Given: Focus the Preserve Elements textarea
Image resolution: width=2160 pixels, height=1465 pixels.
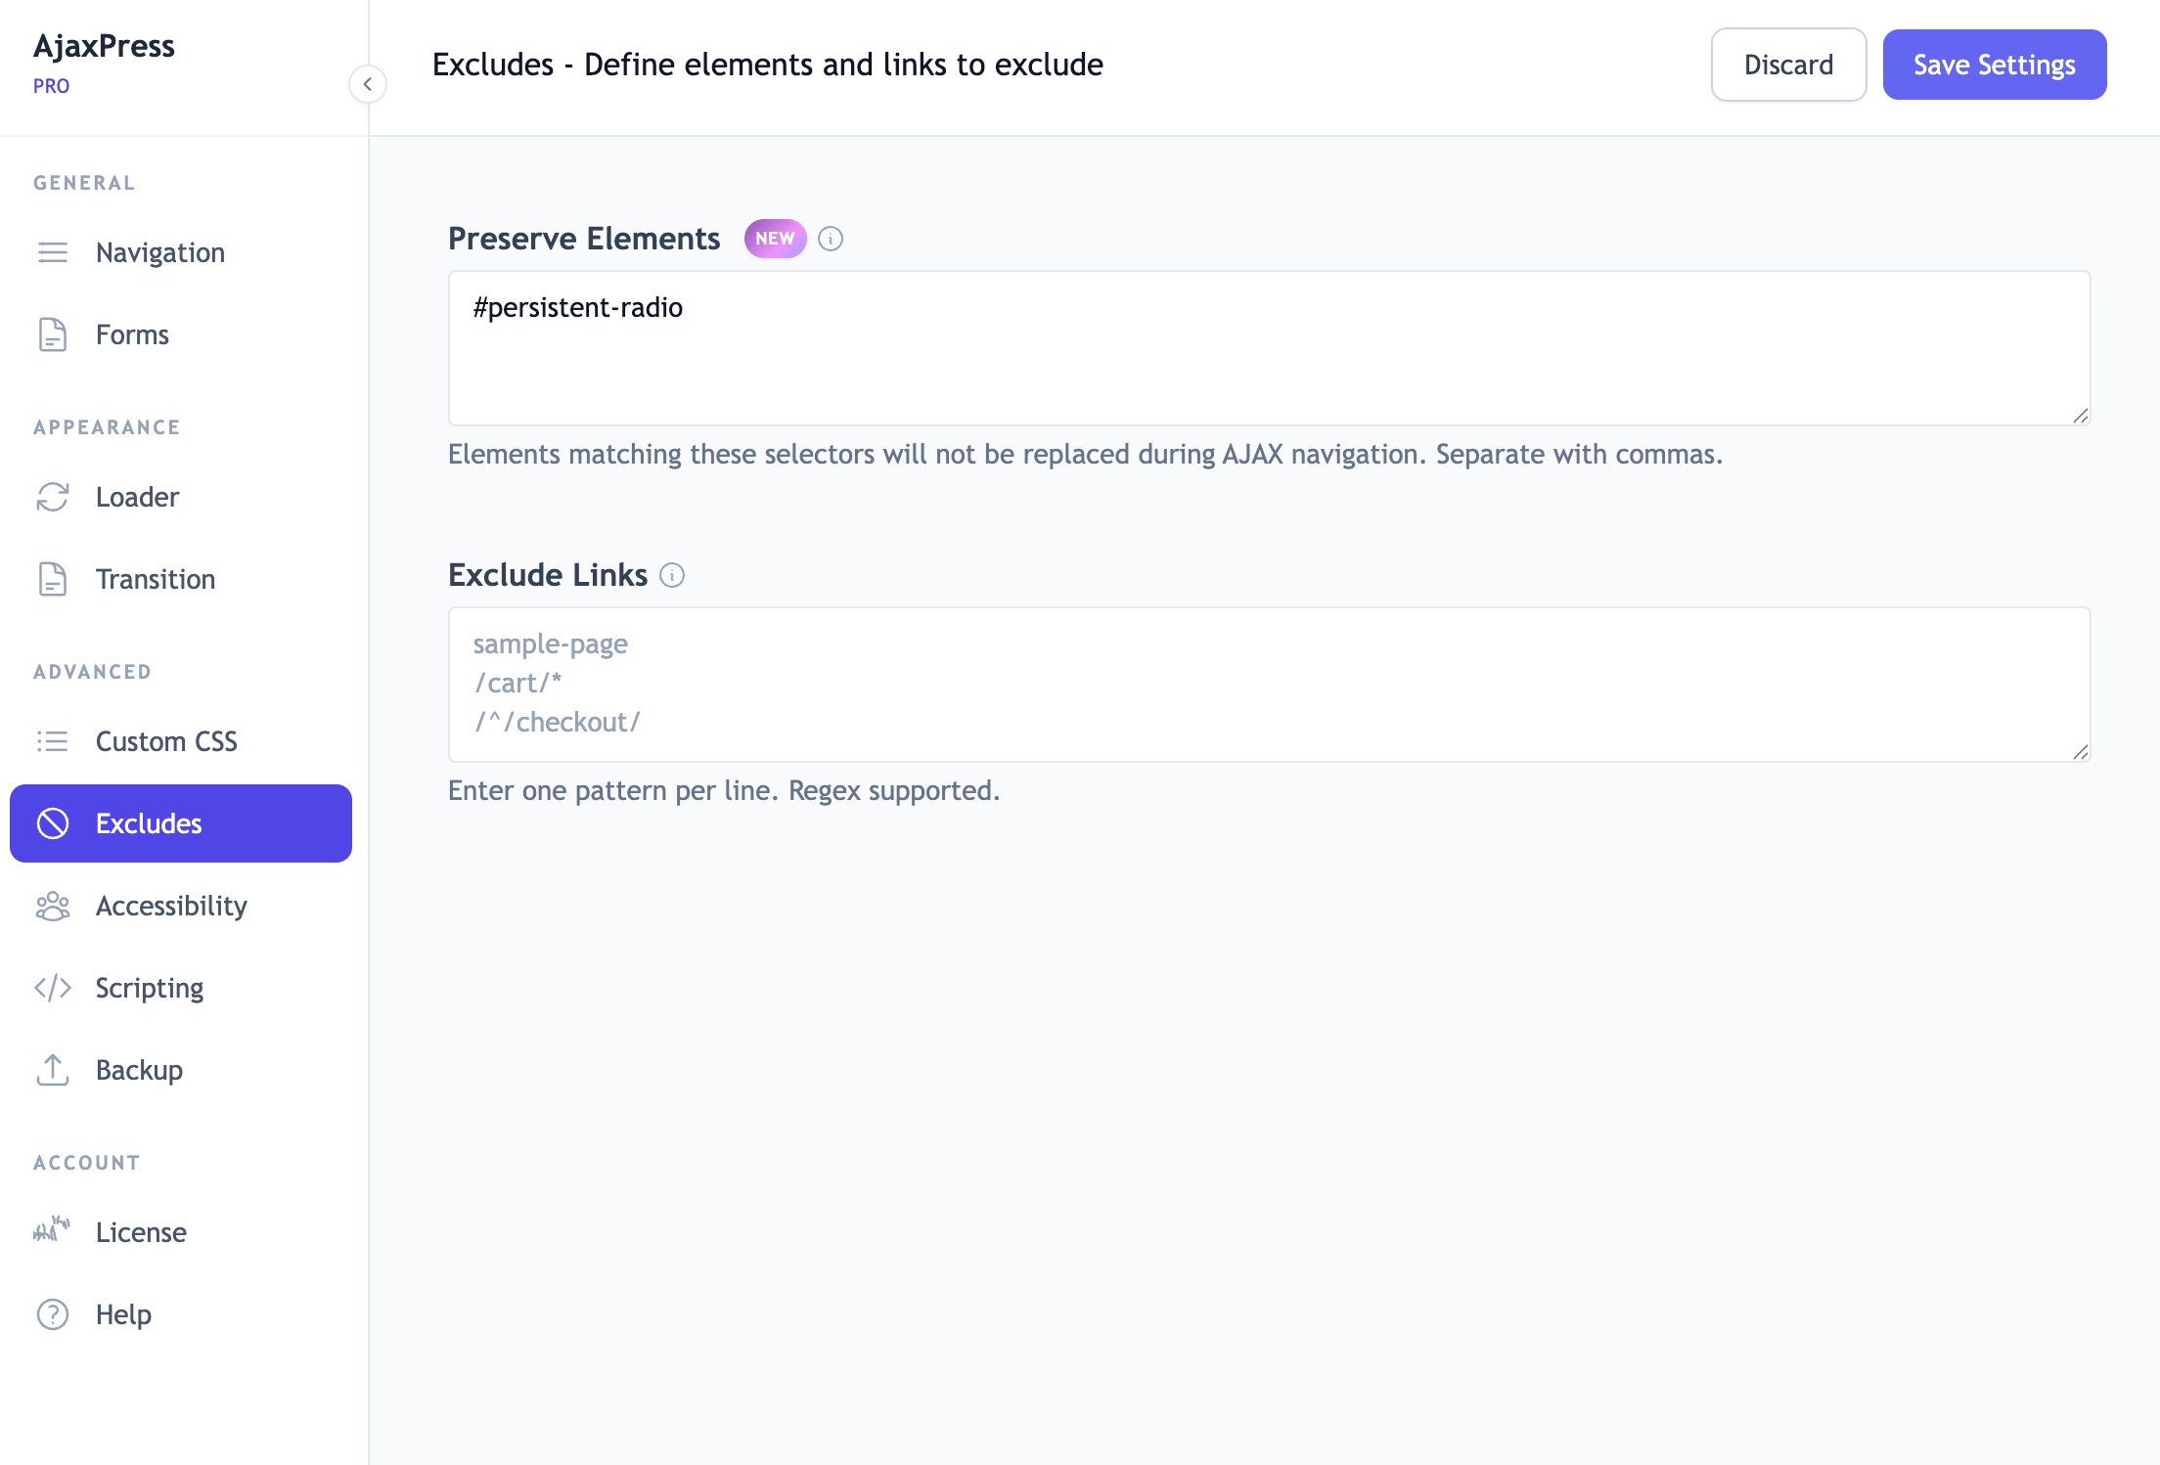Looking at the screenshot, I should pos(1269,348).
